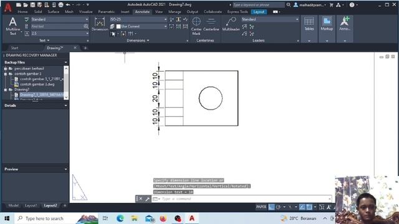
Task: Select contoh gambar 3.dwg backup file
Action: 37,85
